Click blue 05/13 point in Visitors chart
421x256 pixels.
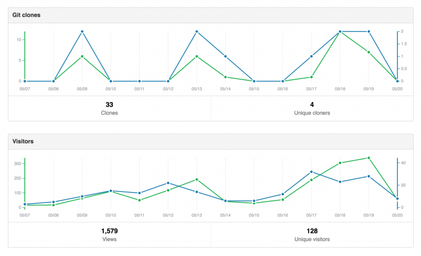click(x=197, y=192)
